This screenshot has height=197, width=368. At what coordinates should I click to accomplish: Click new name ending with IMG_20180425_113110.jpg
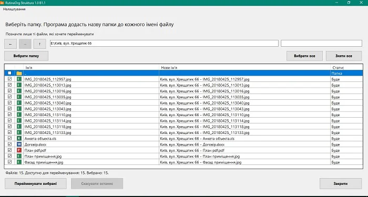[205, 115]
